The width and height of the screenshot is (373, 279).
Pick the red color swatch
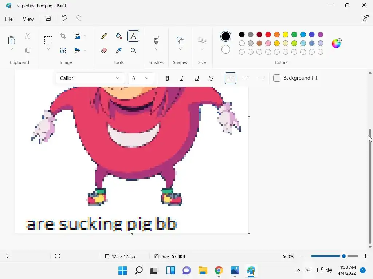point(268,35)
